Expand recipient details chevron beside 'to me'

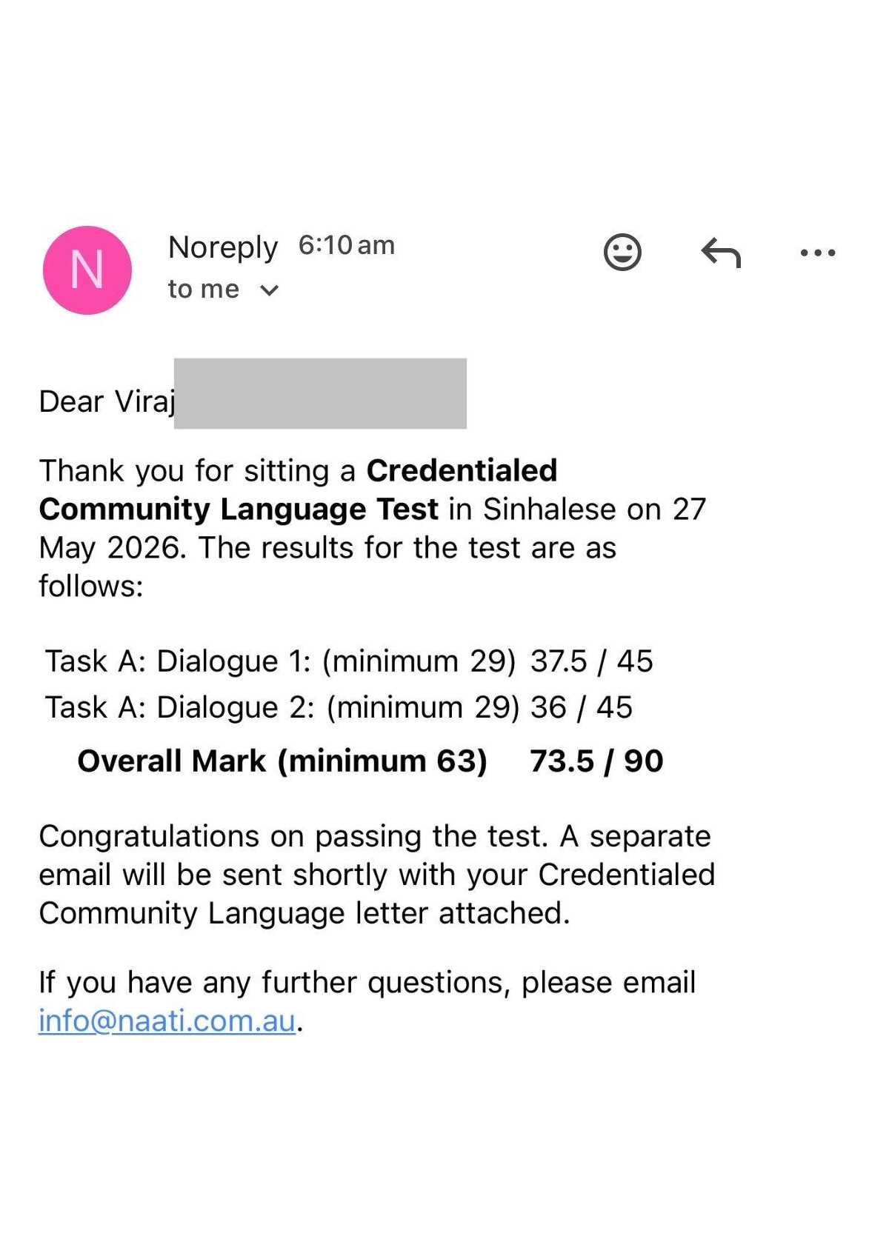[x=270, y=290]
